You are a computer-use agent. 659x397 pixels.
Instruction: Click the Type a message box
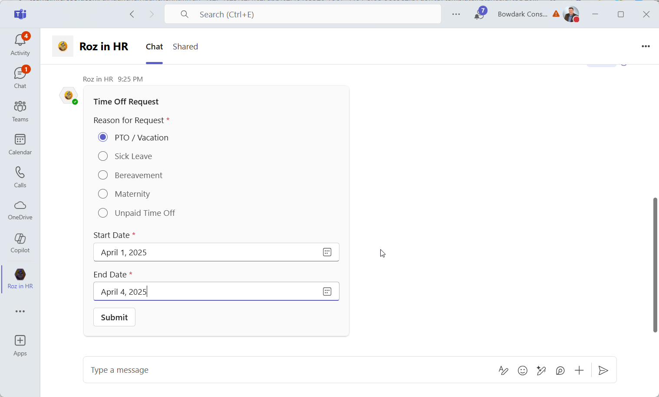click(x=287, y=370)
